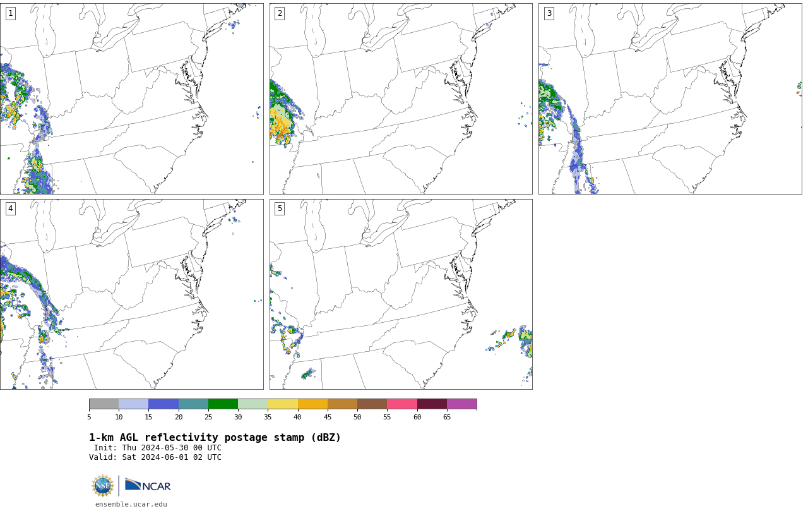
Task: Click the colorbar tick label 35
Action: (268, 417)
